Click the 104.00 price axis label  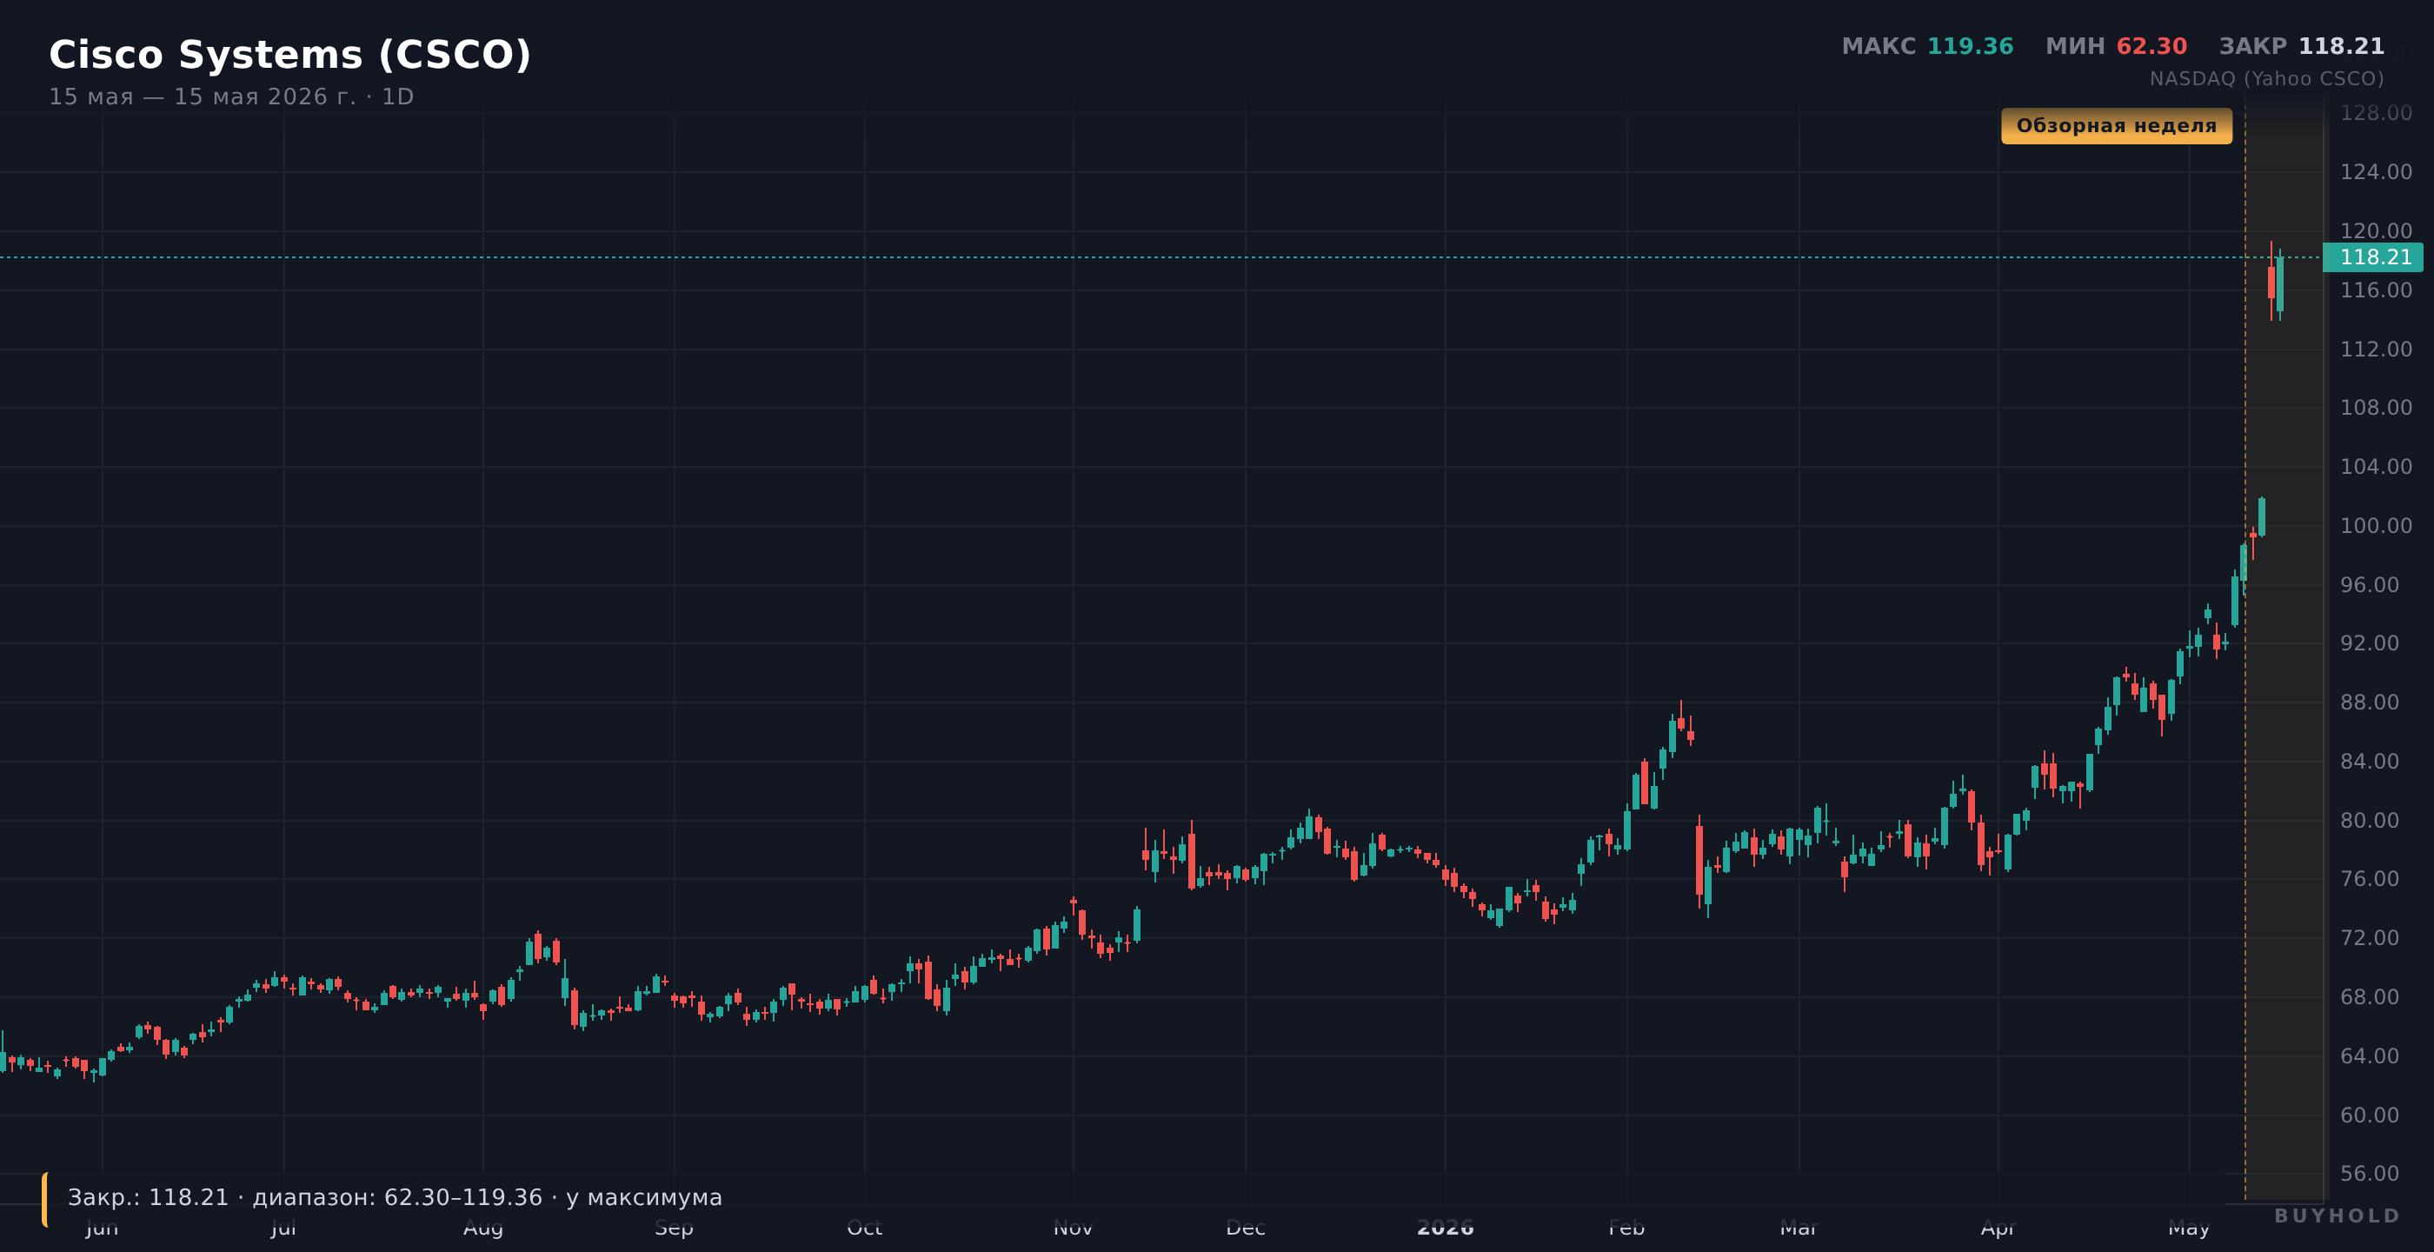(2376, 467)
